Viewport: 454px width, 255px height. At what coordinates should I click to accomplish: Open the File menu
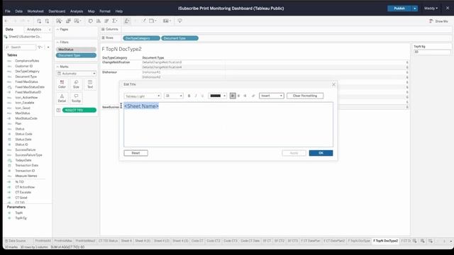(x=8, y=11)
